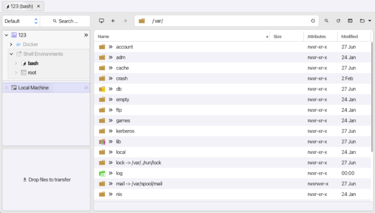
Task: Click the folder icon in the path bar
Action: point(142,21)
